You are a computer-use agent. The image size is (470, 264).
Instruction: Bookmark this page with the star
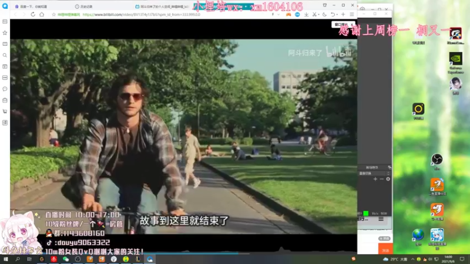[x=53, y=14]
